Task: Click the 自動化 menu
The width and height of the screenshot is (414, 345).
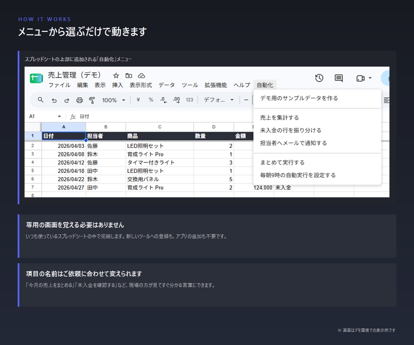Action: click(x=265, y=85)
